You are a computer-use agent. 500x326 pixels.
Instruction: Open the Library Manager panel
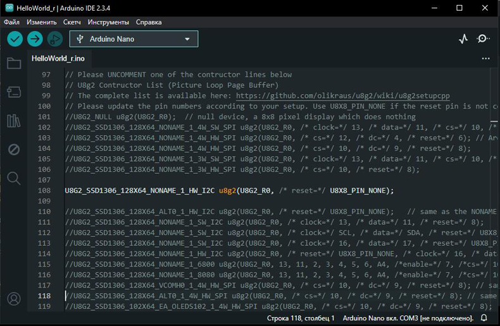(x=14, y=121)
